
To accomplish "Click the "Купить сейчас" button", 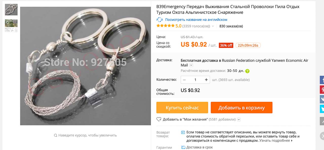I will point(182,108).
